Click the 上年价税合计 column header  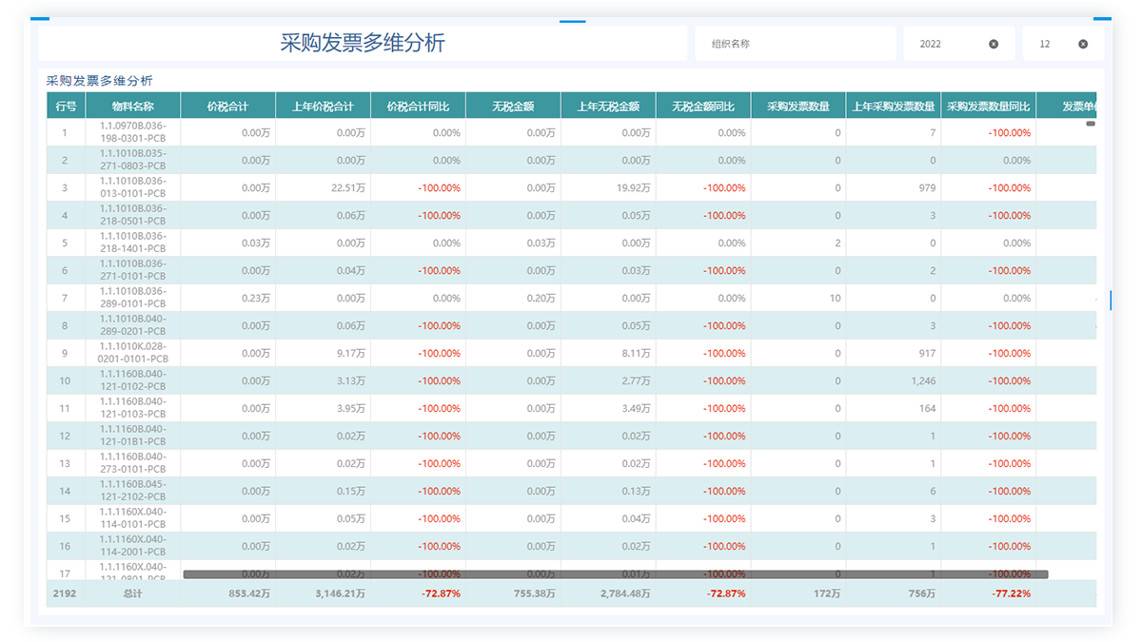tap(323, 107)
